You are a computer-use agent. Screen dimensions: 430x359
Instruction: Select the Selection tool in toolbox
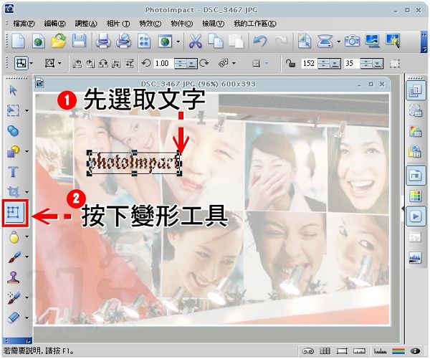pyautogui.click(x=13, y=111)
